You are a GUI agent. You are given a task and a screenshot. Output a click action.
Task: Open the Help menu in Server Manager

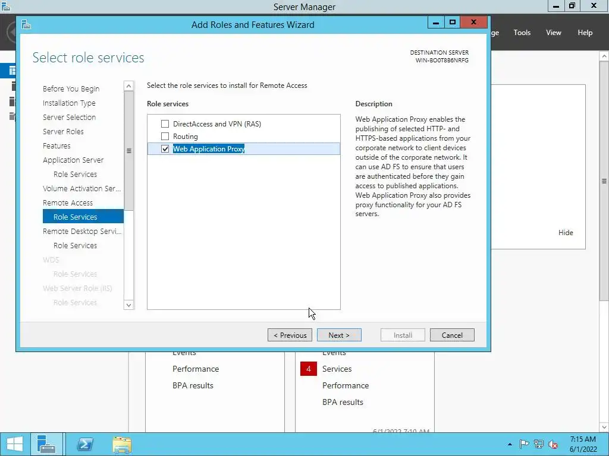[585, 33]
